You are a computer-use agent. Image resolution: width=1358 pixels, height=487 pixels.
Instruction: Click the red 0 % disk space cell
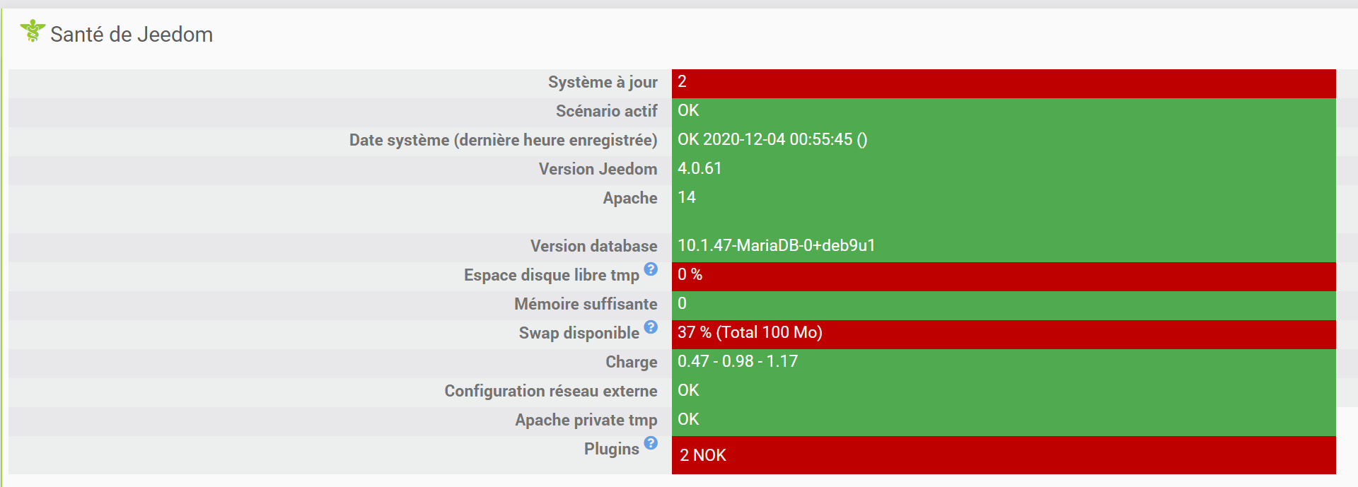690,275
